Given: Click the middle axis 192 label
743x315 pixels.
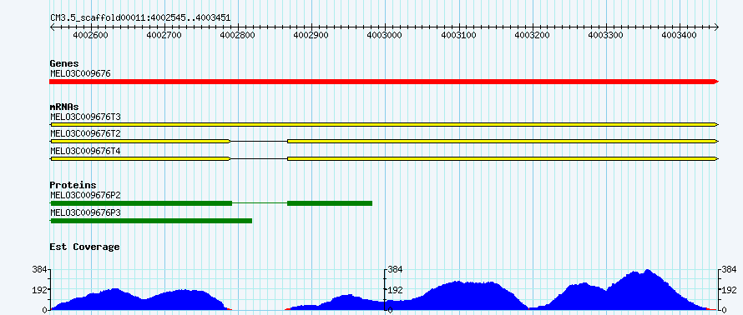Looking at the screenshot, I should click(396, 290).
